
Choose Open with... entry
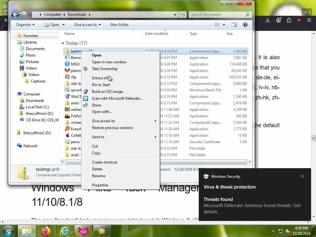(x=120, y=112)
